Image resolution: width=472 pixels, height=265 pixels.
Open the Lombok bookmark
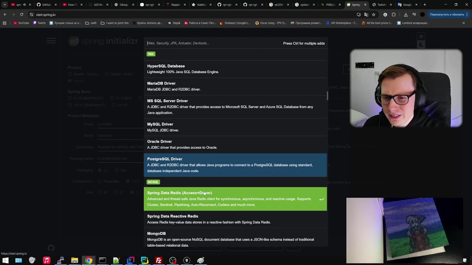(413, 23)
